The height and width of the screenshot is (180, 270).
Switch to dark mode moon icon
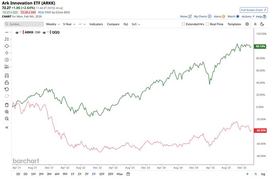pyautogui.click(x=262, y=24)
